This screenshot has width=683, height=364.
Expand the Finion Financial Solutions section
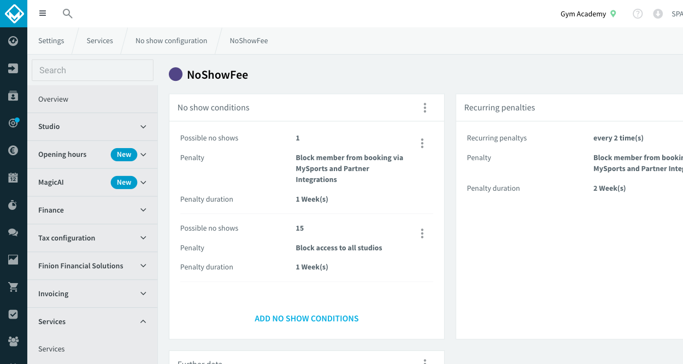pyautogui.click(x=92, y=266)
